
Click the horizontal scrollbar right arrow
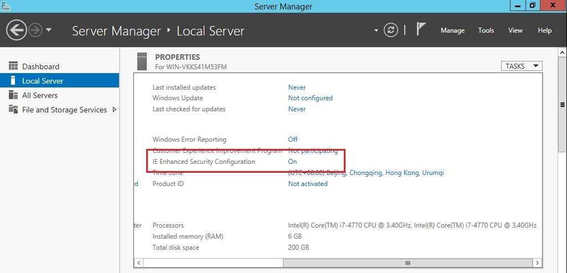[537, 262]
